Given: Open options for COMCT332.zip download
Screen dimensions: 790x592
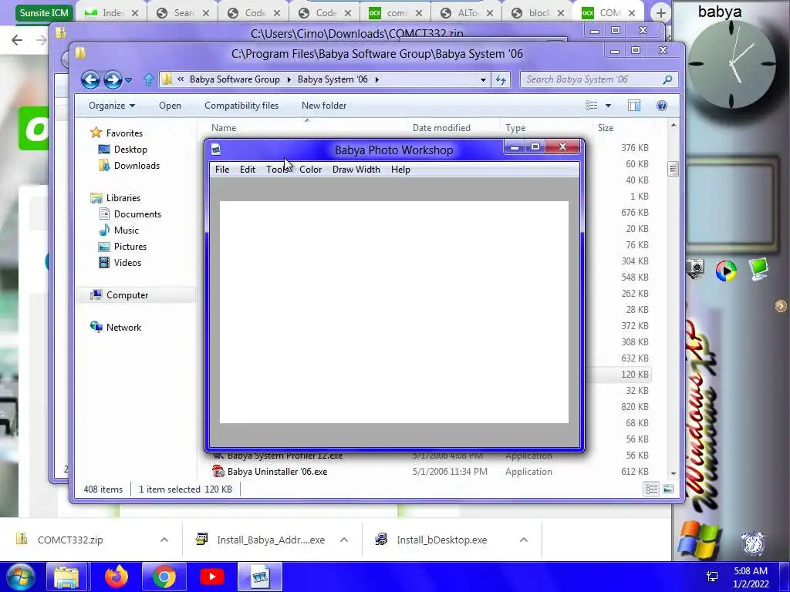Looking at the screenshot, I should pos(164,540).
